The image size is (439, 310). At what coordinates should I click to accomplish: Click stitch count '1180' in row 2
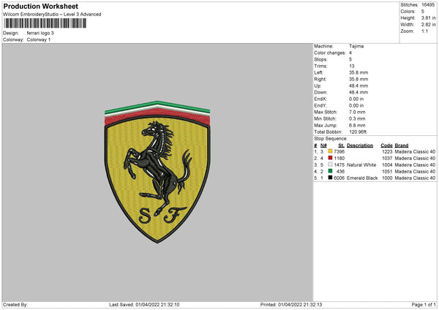point(339,159)
